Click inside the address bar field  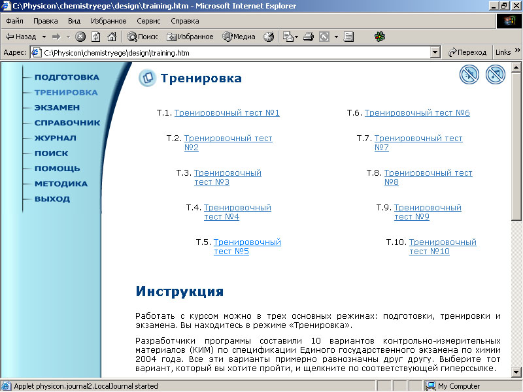coord(235,52)
